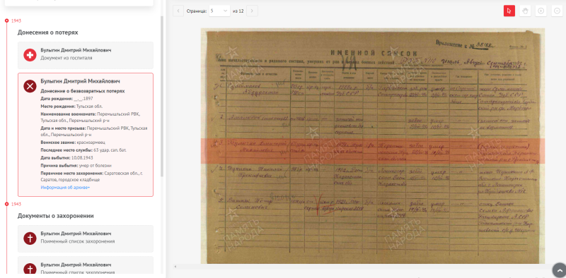This screenshot has height=278, width=566.
Task: Open the first 'Поименный список захоронения' entry
Action: (x=86, y=238)
